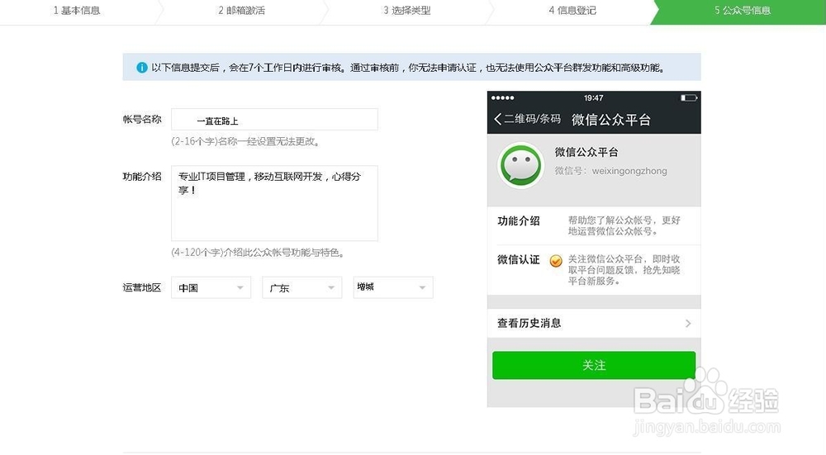Image resolution: width=826 pixels, height=455 pixels.
Task: Click the 运营地区 label
Action: pos(142,287)
